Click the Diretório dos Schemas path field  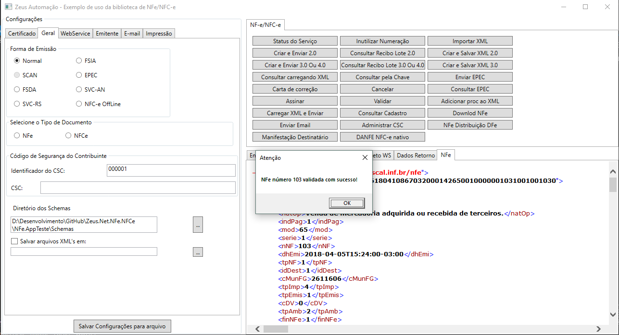[x=84, y=225]
